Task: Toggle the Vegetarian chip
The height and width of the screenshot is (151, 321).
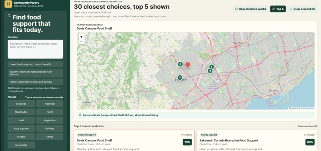Action: (50, 120)
